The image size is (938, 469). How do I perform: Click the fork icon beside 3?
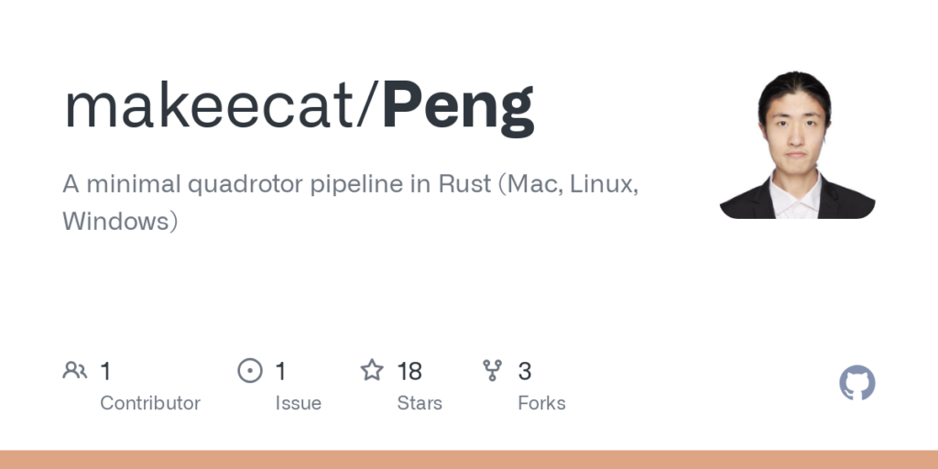tap(493, 371)
